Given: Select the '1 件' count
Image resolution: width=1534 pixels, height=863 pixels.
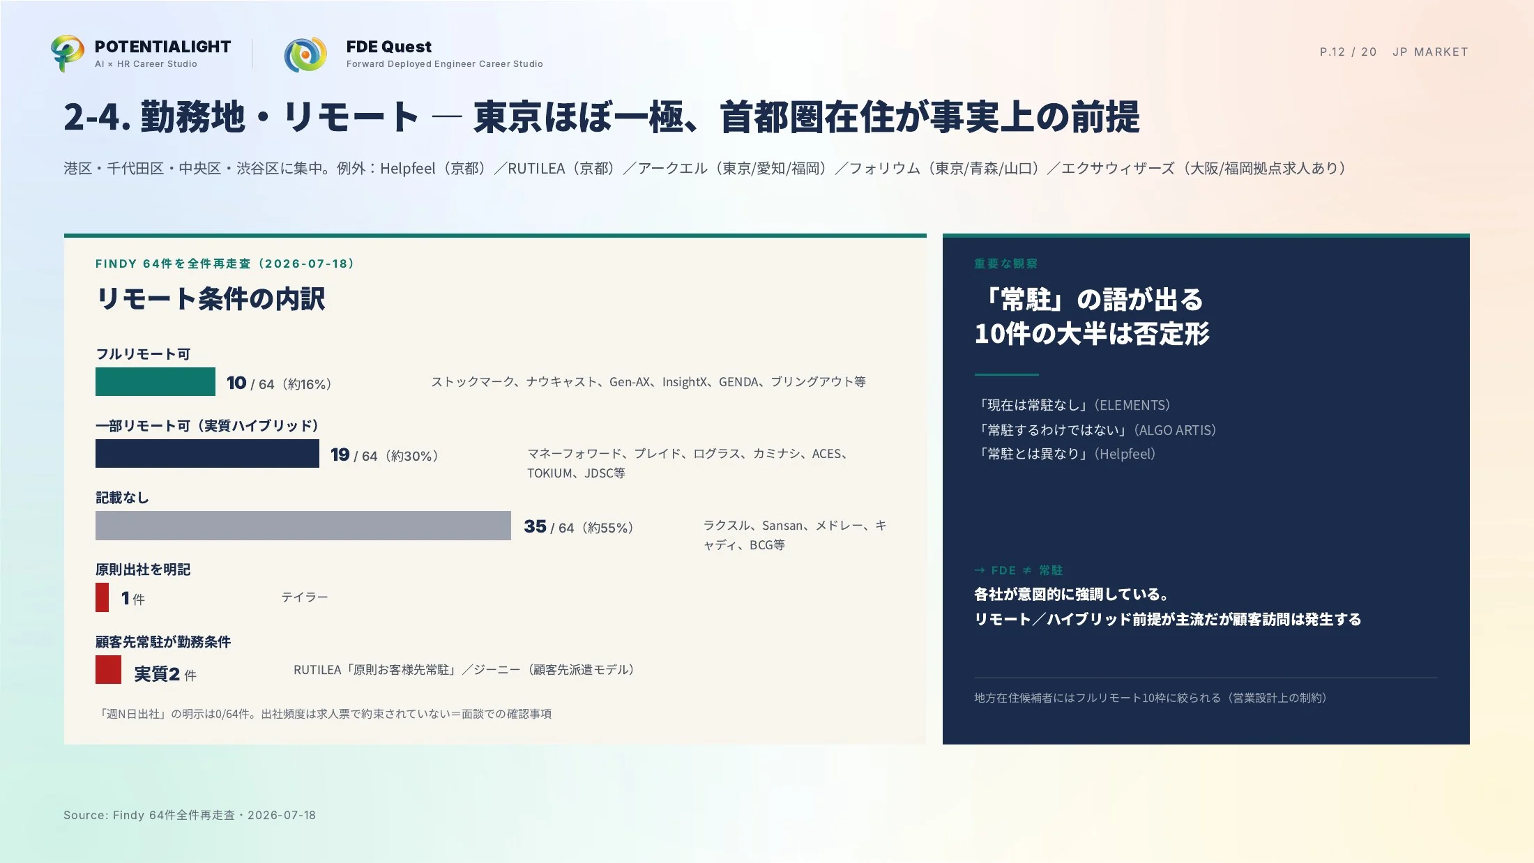Looking at the screenshot, I should click(x=132, y=599).
